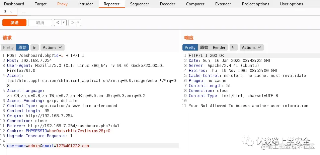The height and width of the screenshot is (155, 320).
Task: Click the HTTP/1.1 200 OK status line
Action: [x=206, y=56]
